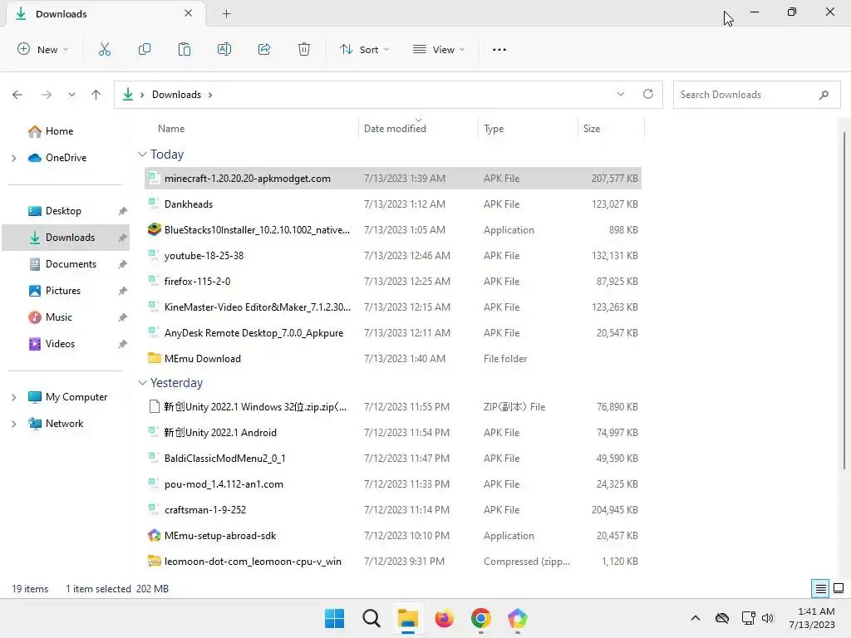Viewport: 851px width, 638px height.
Task: Open Firefox from the taskbar
Action: [444, 618]
